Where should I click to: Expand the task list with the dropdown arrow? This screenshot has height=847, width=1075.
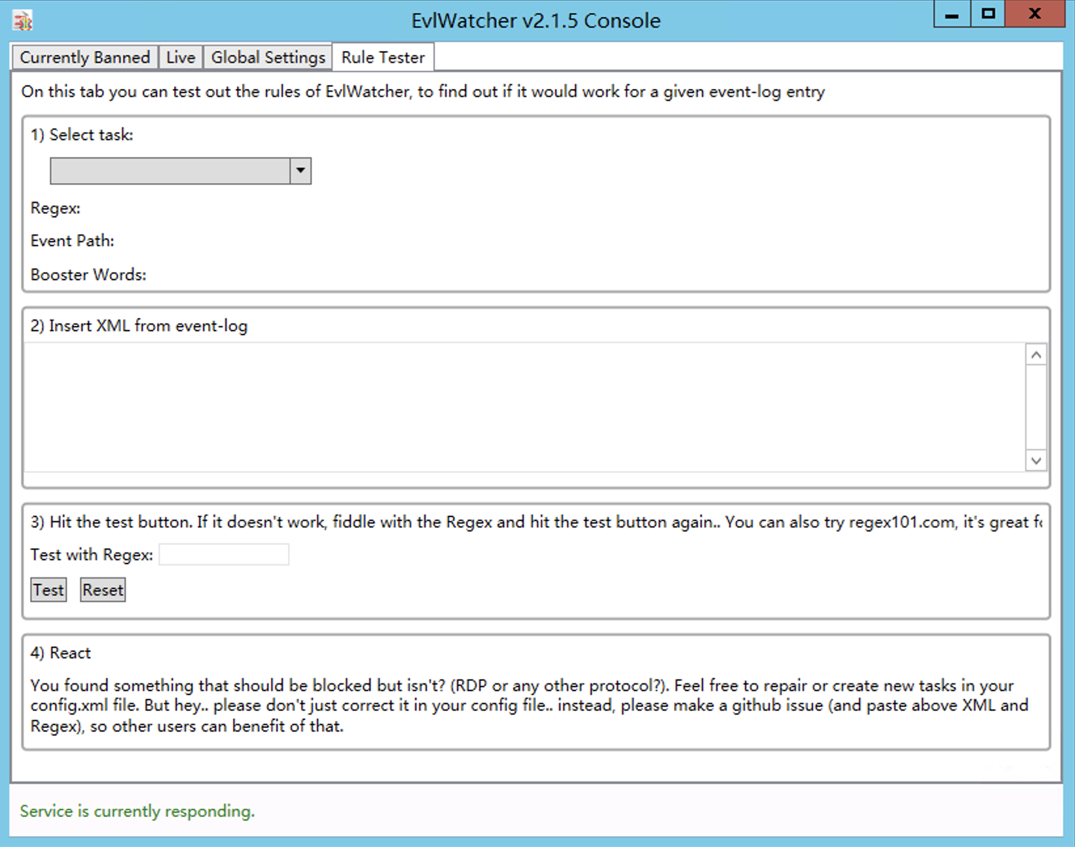[301, 171]
